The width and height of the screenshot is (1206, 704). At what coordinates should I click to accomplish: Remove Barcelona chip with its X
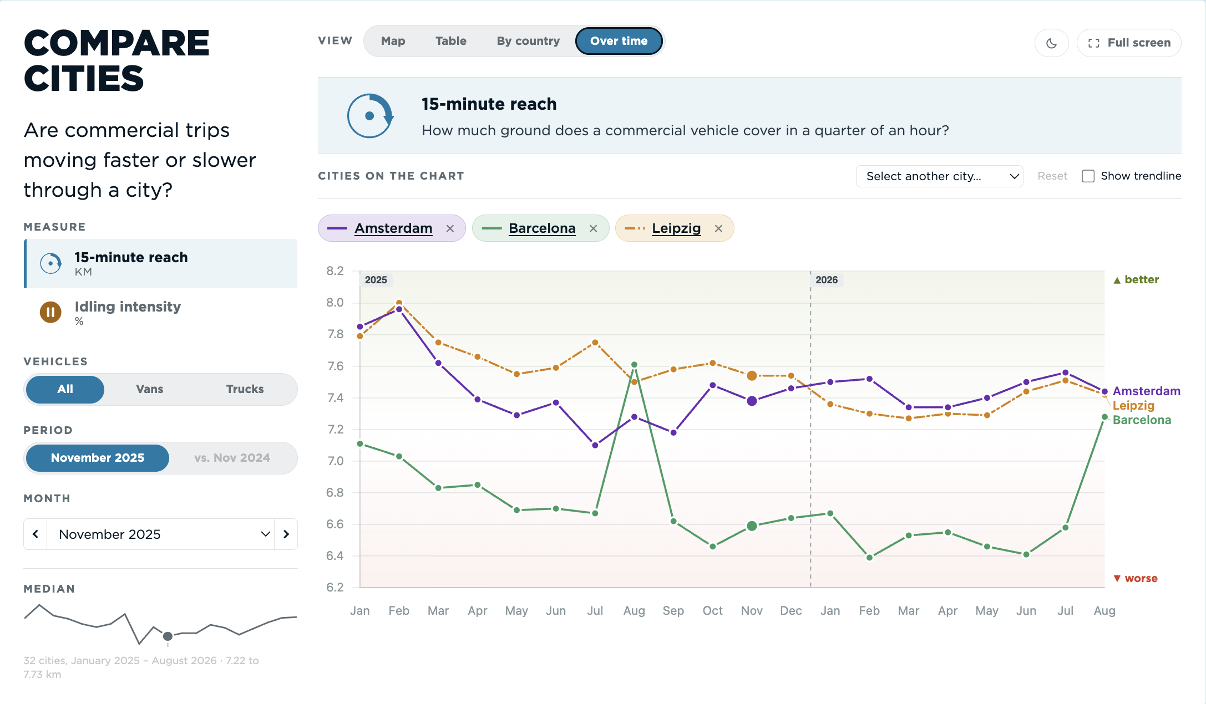(x=593, y=228)
